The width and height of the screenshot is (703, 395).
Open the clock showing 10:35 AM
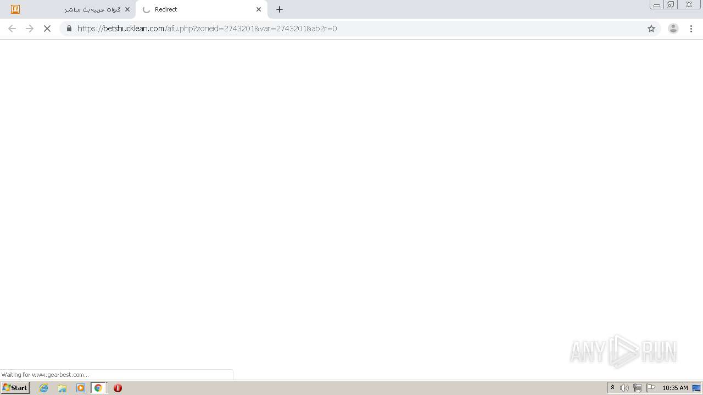pos(675,388)
